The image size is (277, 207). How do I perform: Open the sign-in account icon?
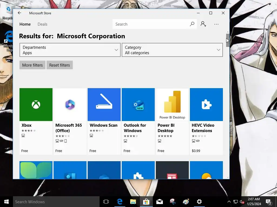203,24
